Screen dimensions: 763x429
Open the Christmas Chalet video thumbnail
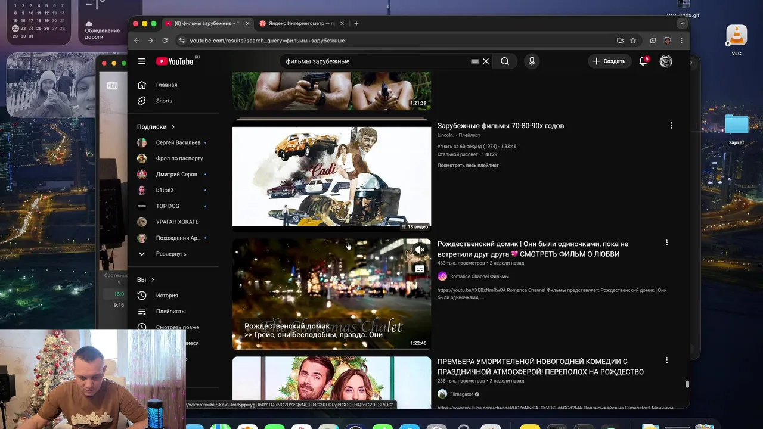[x=331, y=294]
